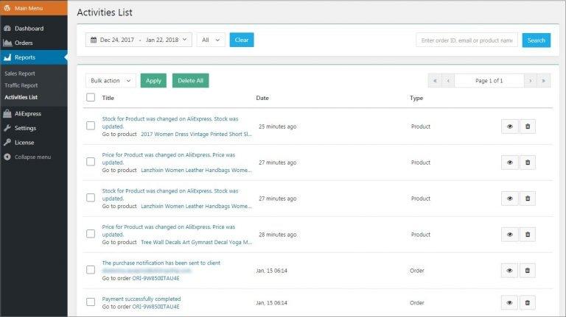
Task: Click the Apply button
Action: [x=153, y=81]
